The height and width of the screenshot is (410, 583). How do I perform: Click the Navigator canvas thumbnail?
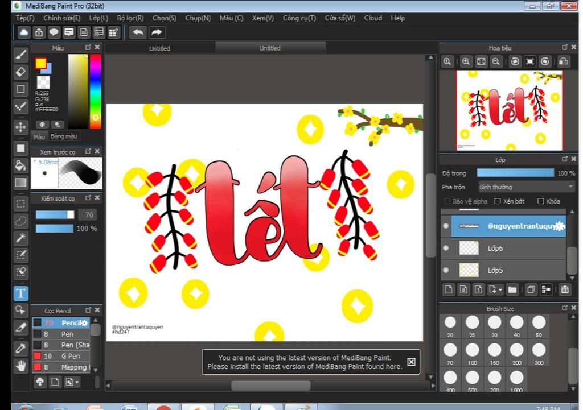tap(510, 110)
